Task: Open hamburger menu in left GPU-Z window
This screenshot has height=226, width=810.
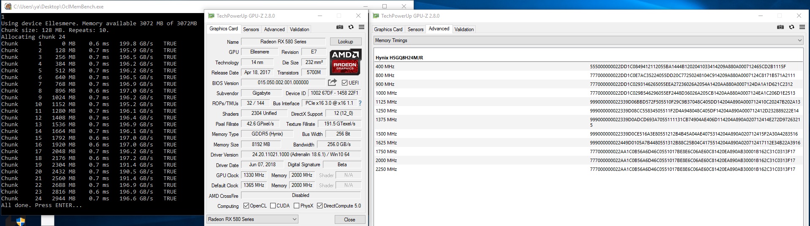Action: pyautogui.click(x=361, y=27)
